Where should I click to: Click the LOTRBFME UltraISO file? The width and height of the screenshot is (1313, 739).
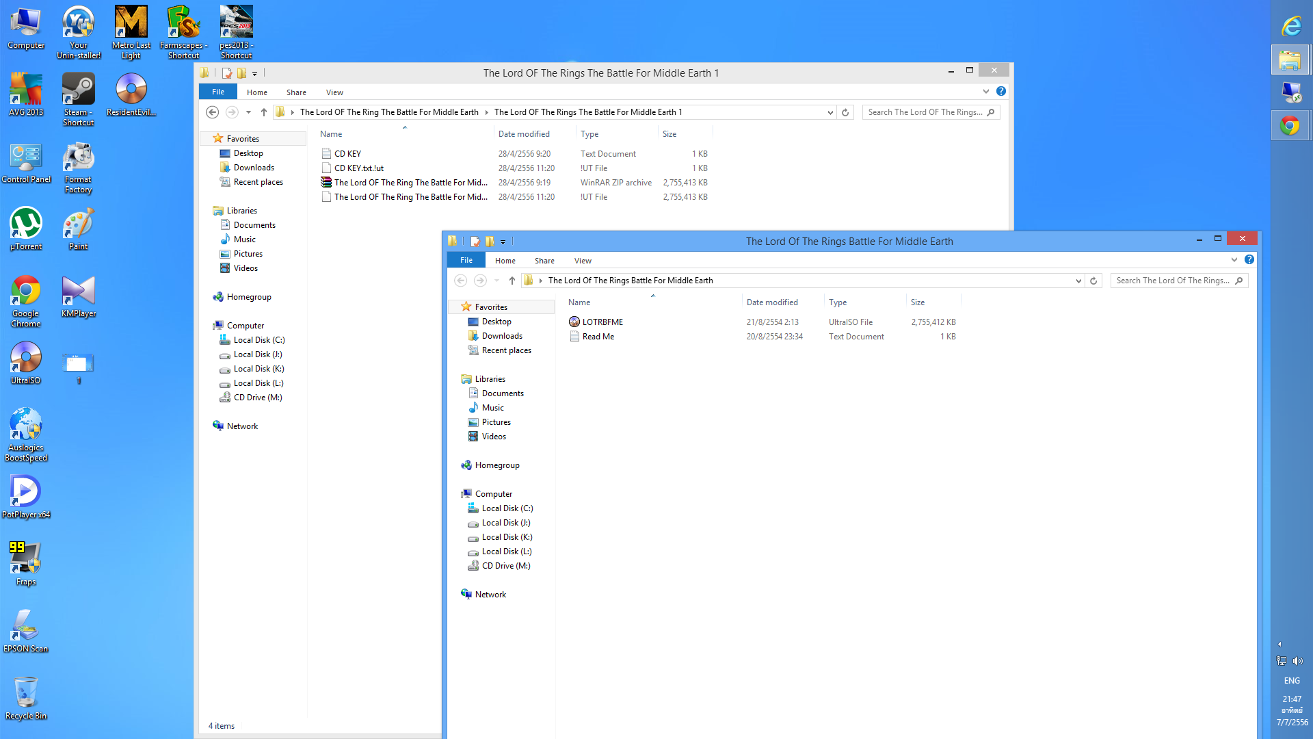(602, 322)
